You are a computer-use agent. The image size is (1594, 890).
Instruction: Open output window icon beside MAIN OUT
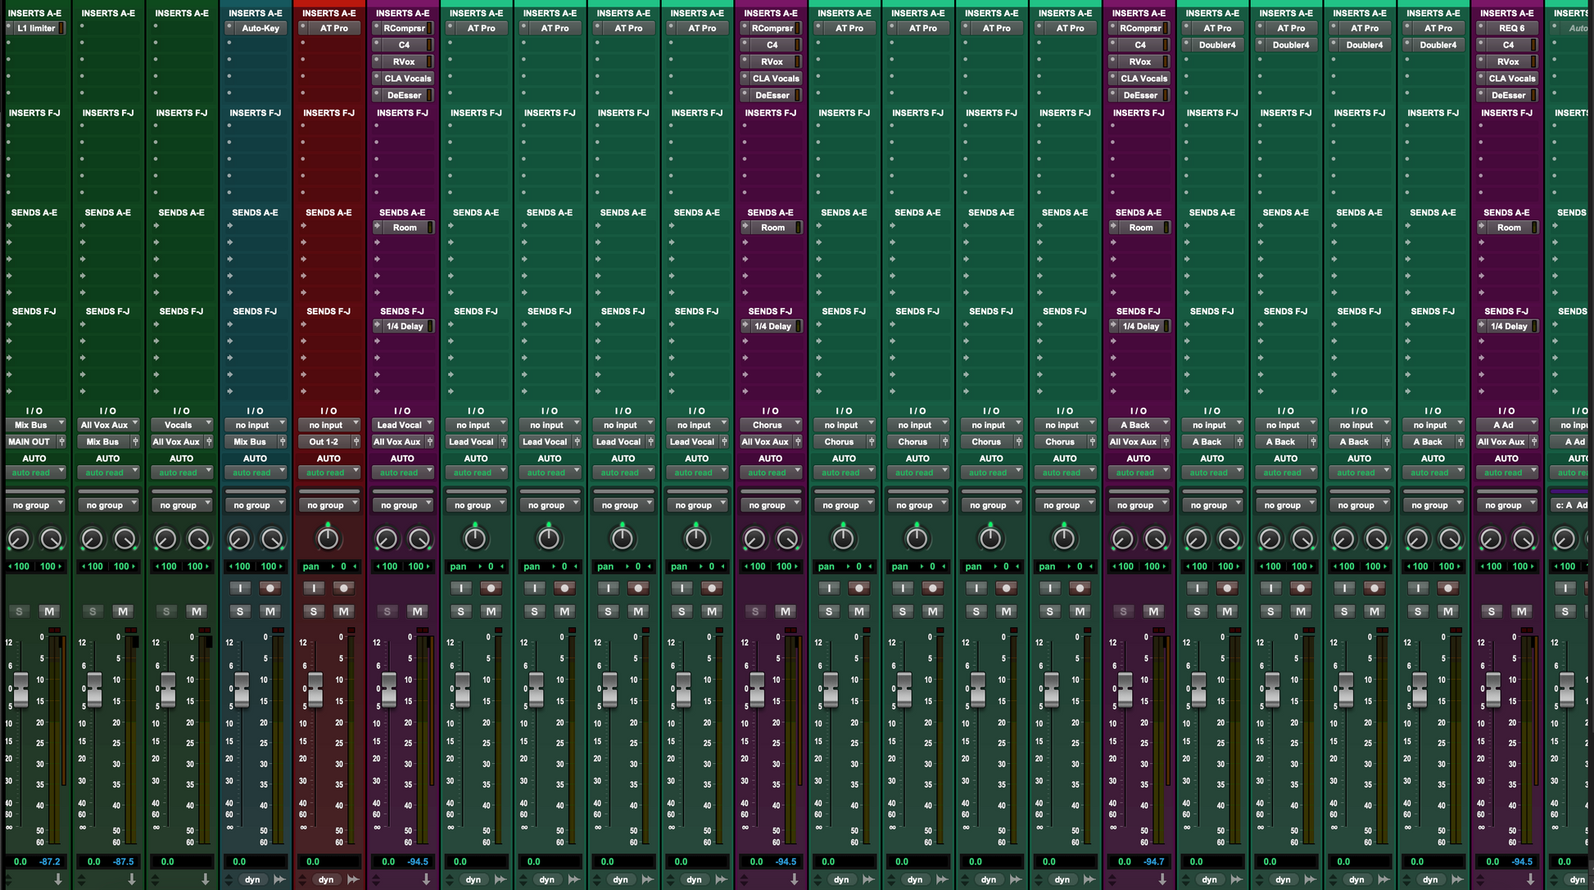61,441
